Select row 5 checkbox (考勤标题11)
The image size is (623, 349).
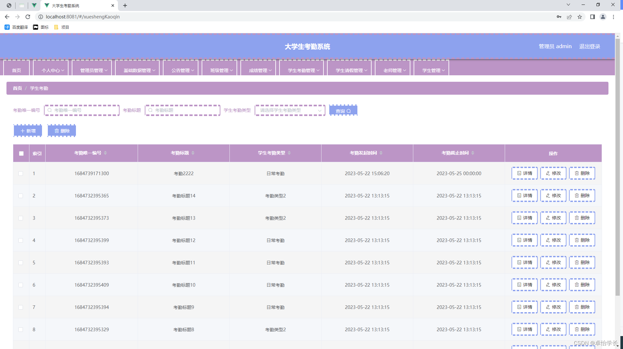click(21, 263)
